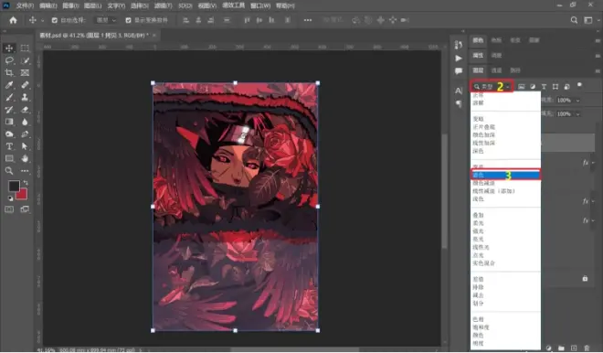Expand the topmost fx layer effects arrow
The image size is (603, 353).
click(x=593, y=163)
